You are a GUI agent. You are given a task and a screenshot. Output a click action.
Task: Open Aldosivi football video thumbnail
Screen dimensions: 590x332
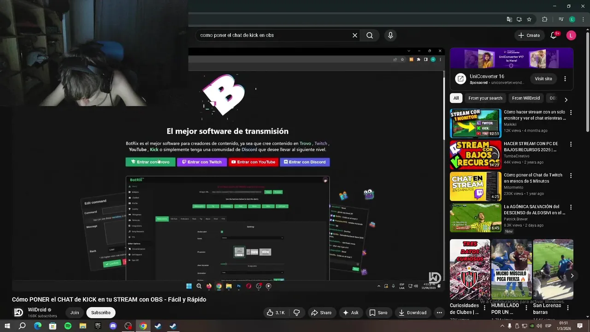click(475, 218)
